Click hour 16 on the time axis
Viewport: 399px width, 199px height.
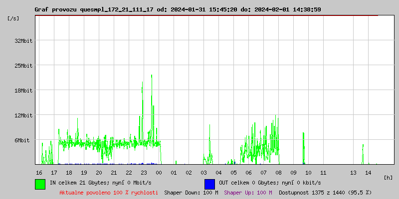coord(39,172)
